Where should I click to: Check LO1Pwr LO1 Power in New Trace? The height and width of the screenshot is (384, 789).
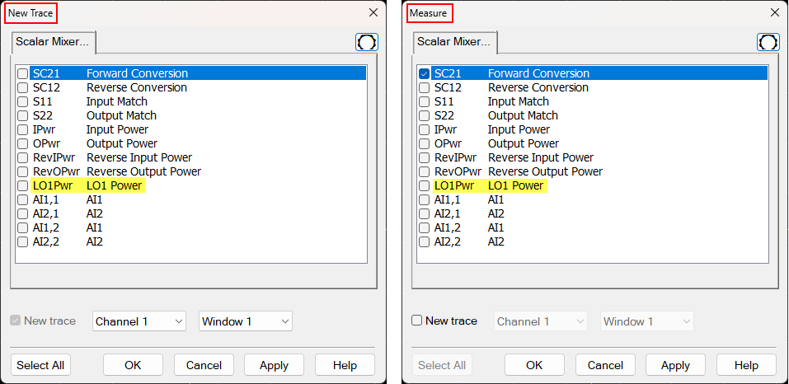click(x=23, y=186)
